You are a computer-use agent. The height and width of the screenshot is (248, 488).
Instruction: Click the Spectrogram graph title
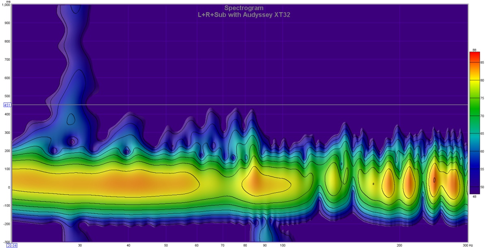tap(244, 8)
